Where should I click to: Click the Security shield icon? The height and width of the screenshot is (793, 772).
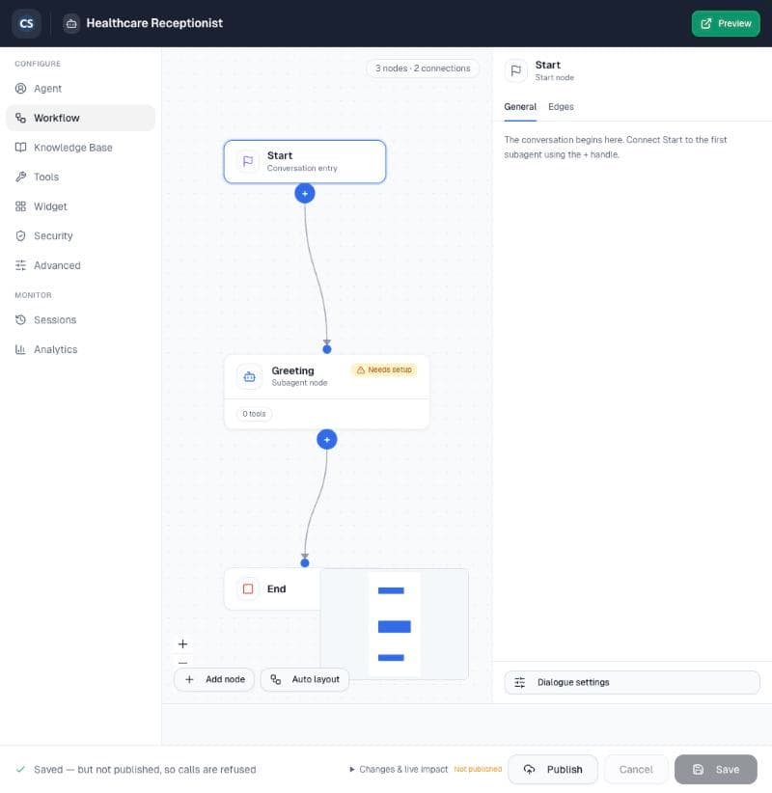click(x=20, y=235)
